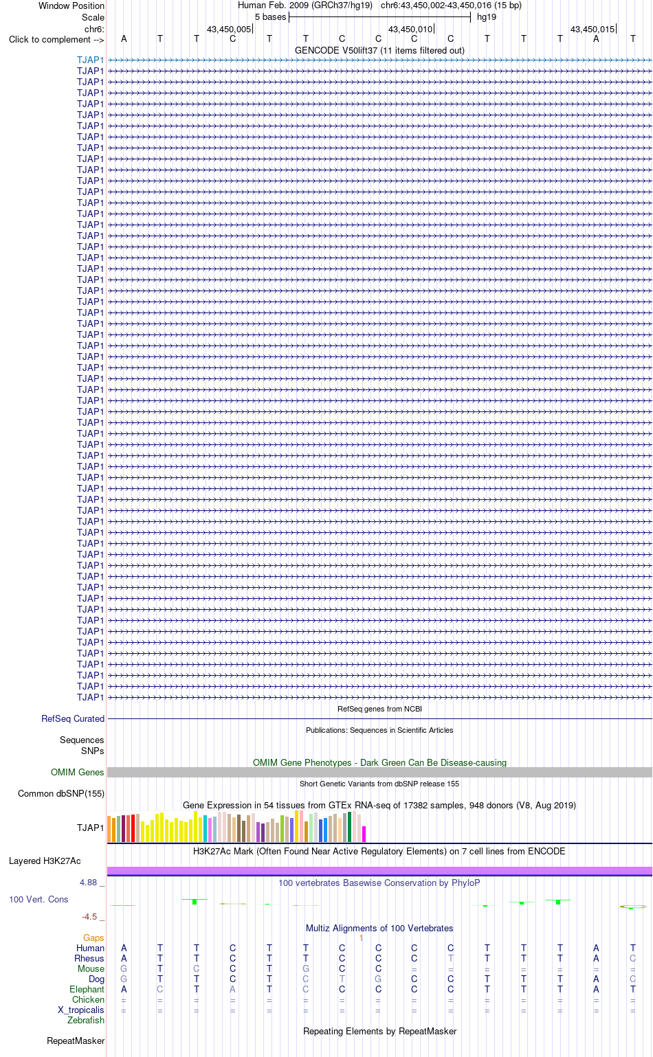This screenshot has width=653, height=1057.
Task: Click the 'GENCODE V50lift37 (11 items filtered out)' title
Action: pyautogui.click(x=379, y=50)
